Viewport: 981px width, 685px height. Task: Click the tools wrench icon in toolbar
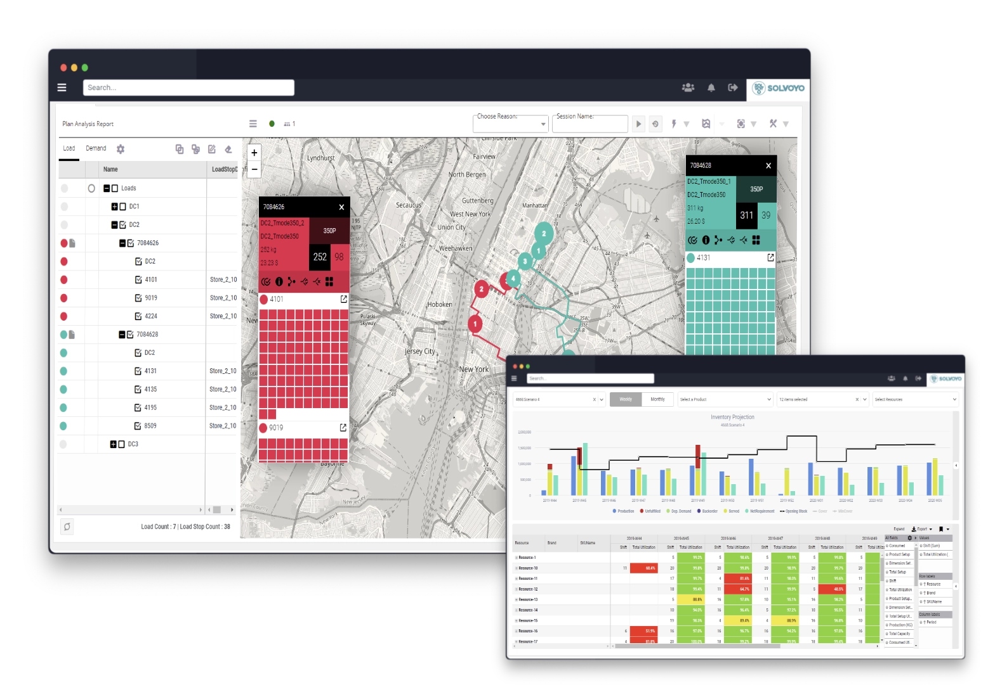773,124
